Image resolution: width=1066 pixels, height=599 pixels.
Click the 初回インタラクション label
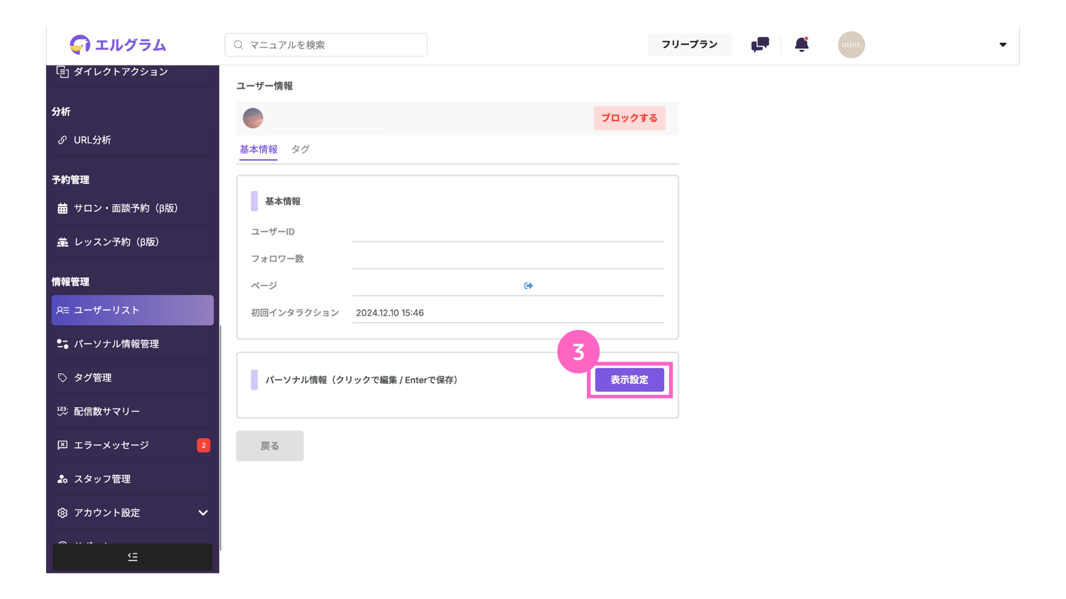click(295, 313)
